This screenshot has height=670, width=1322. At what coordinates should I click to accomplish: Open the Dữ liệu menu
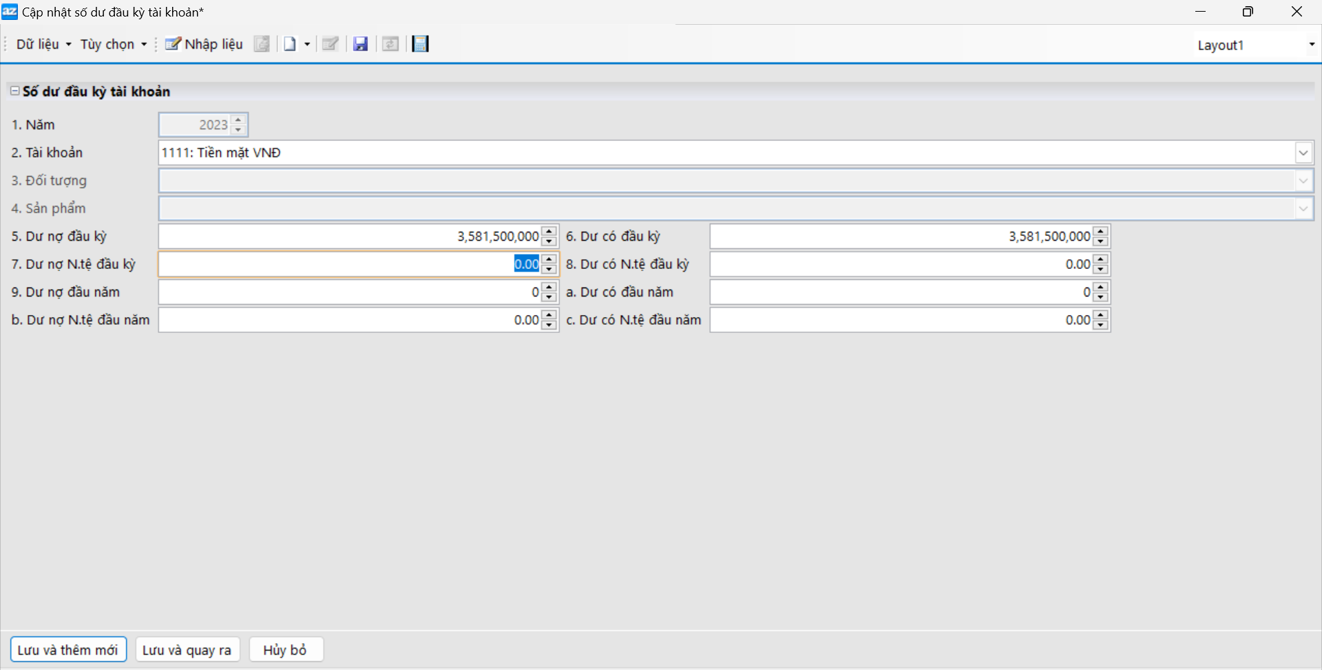43,44
